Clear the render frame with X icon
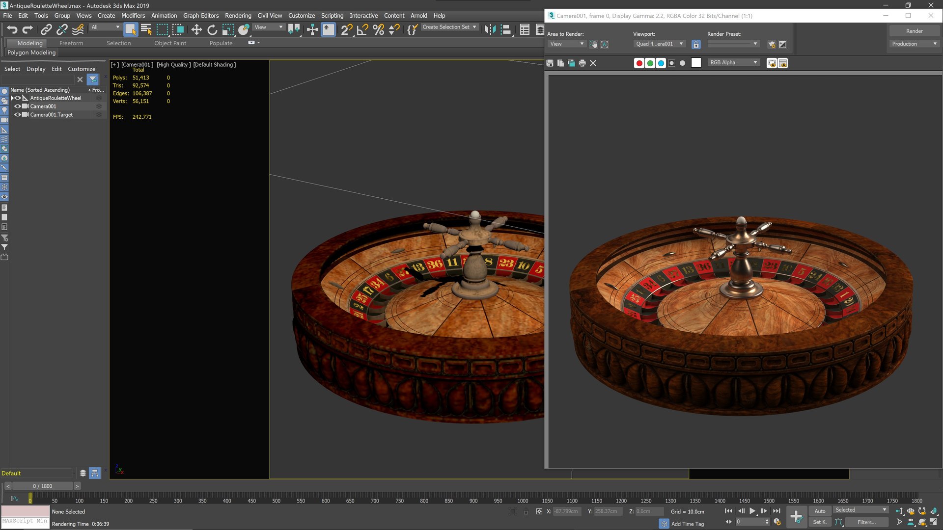 coord(593,63)
